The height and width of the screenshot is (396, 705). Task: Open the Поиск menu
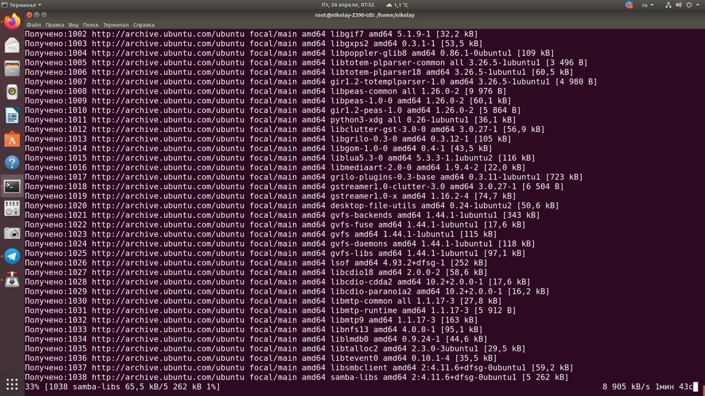[x=91, y=25]
